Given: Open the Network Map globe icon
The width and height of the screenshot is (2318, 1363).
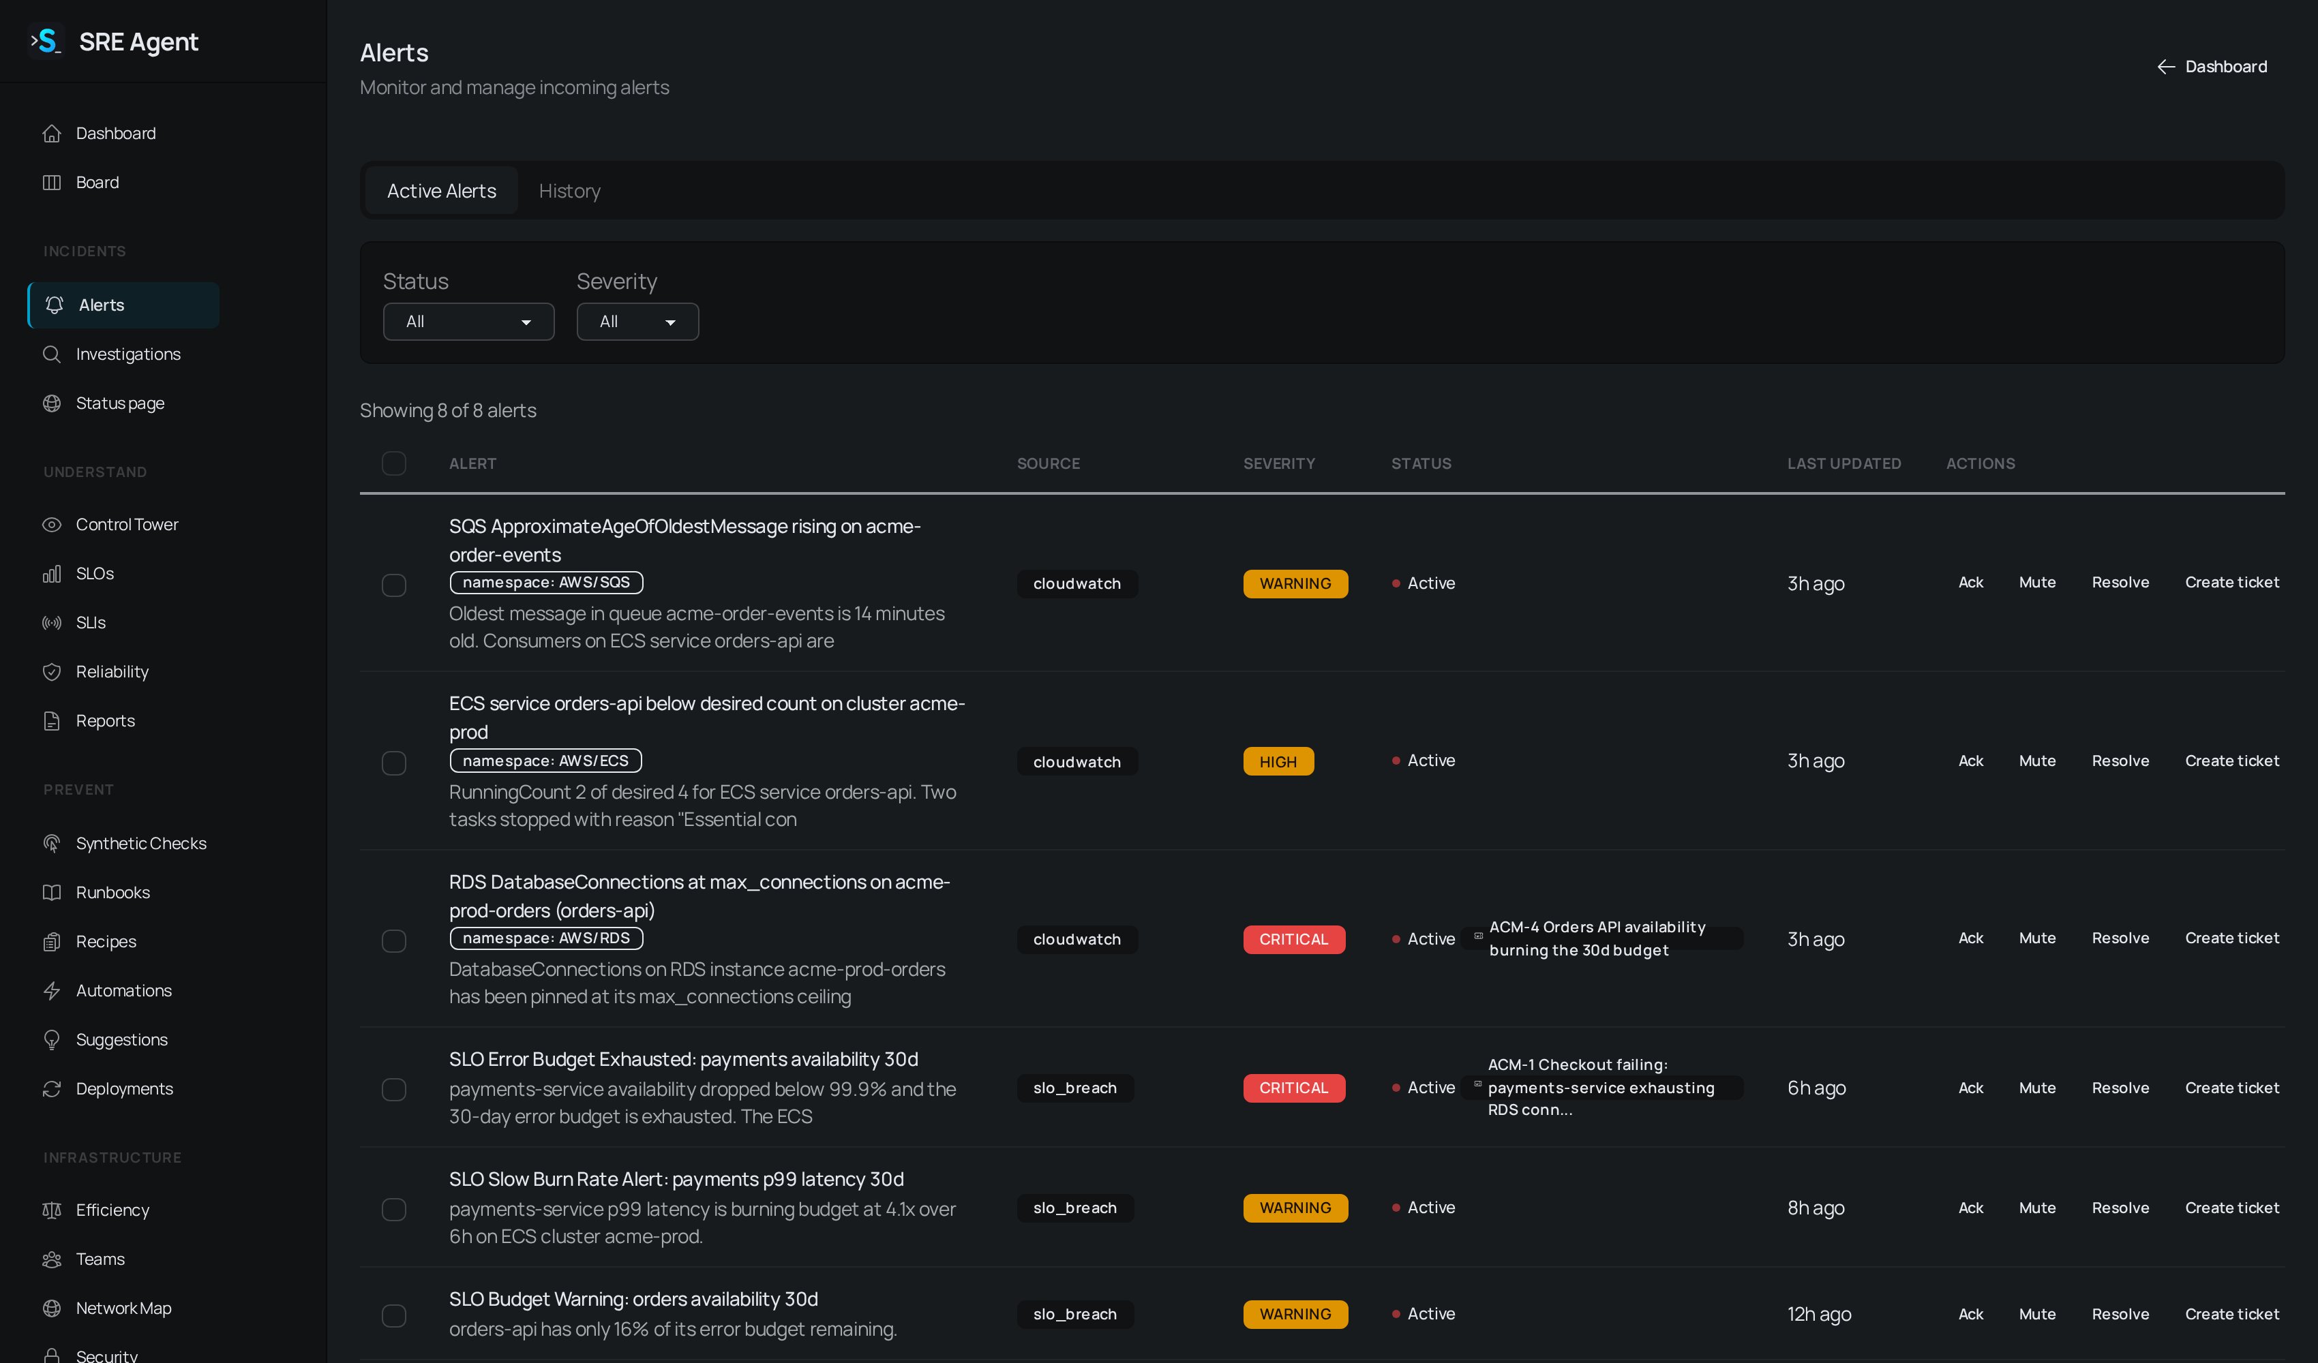Looking at the screenshot, I should point(52,1308).
